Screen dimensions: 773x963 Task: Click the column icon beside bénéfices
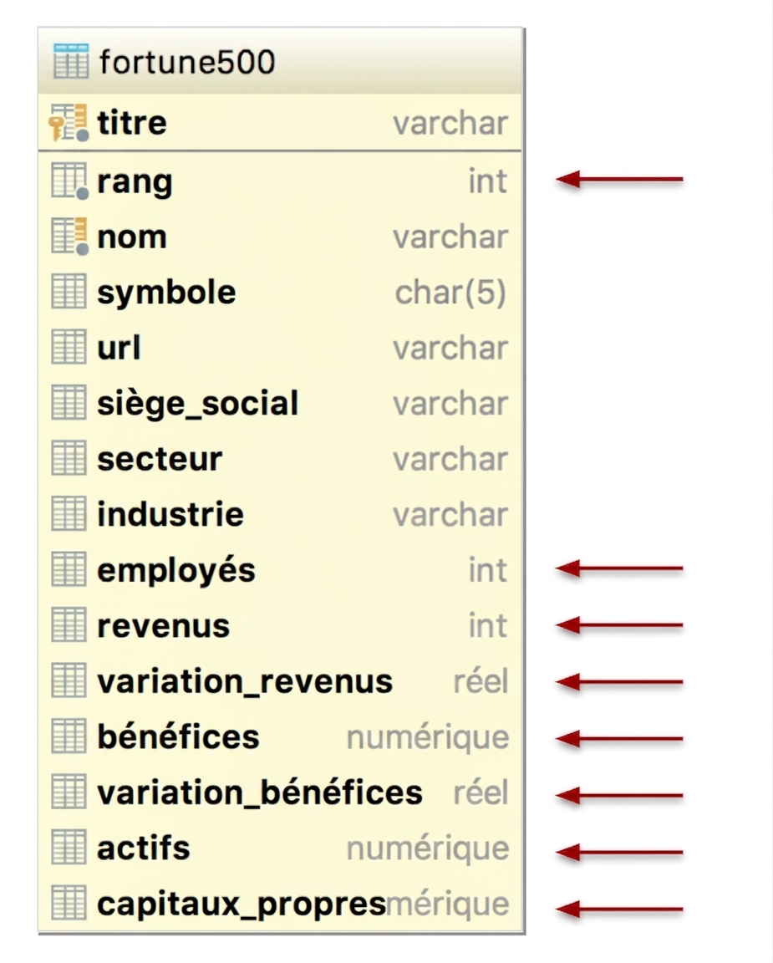coord(69,736)
